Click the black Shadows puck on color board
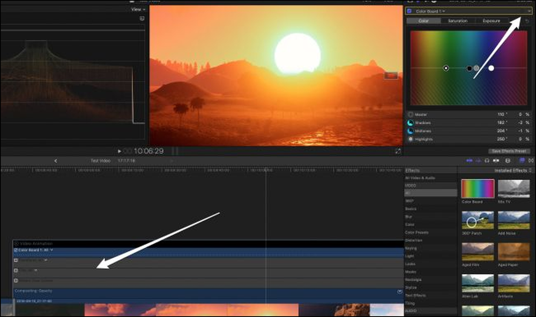 click(470, 68)
